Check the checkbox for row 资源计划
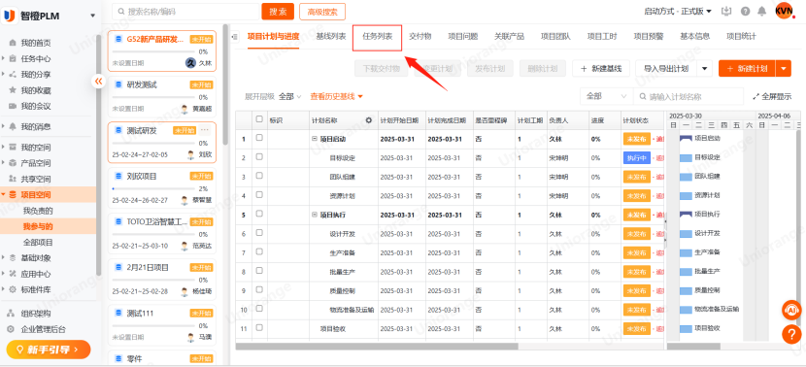The image size is (806, 367). tap(259, 195)
